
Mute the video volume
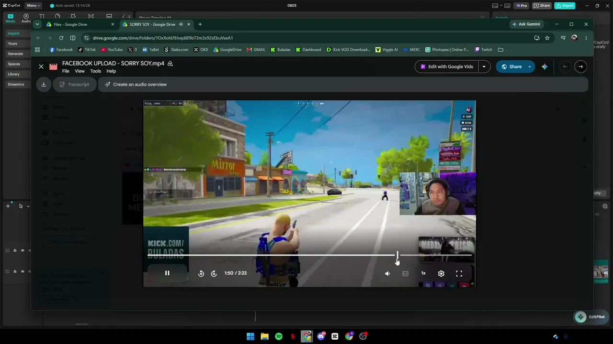387,273
